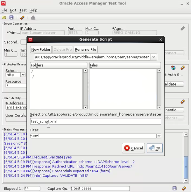Click the New Folder button

[41, 49]
